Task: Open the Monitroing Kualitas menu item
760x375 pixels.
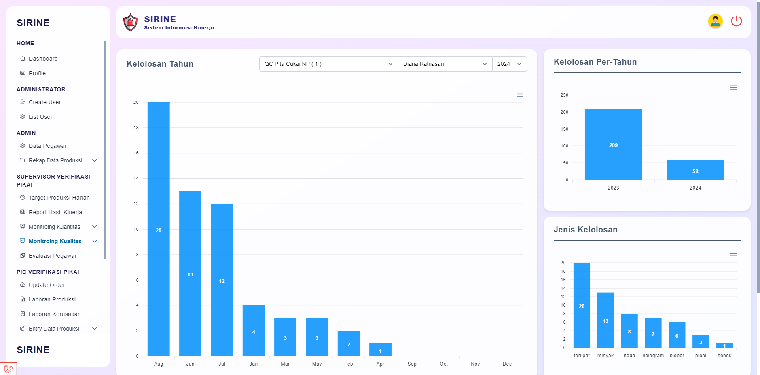Action: click(x=55, y=241)
